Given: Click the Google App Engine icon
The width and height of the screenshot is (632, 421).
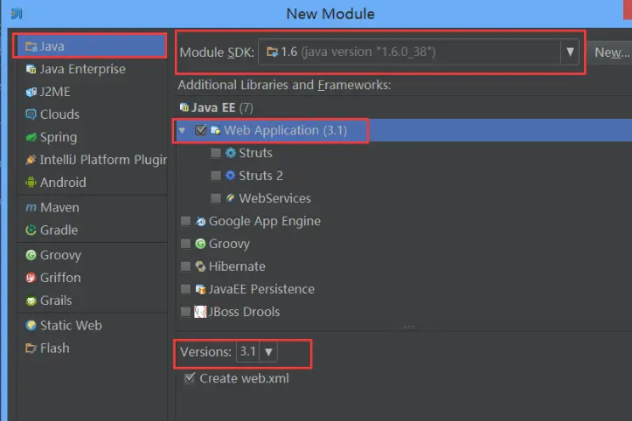Looking at the screenshot, I should coord(200,221).
